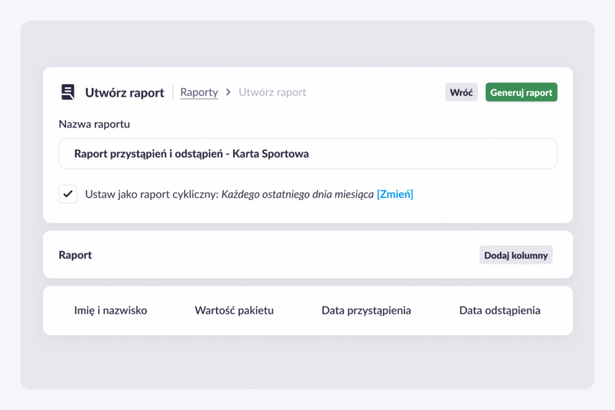The width and height of the screenshot is (615, 410).
Task: Click the 'Ustaw jako raport cykliczny' label
Action: (x=152, y=194)
